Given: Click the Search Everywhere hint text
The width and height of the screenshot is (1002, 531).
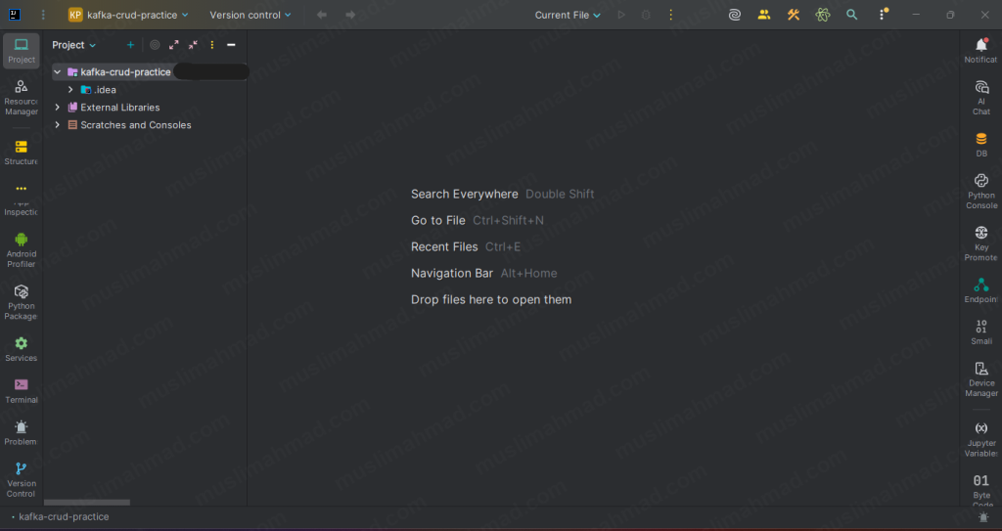Looking at the screenshot, I should [x=465, y=194].
